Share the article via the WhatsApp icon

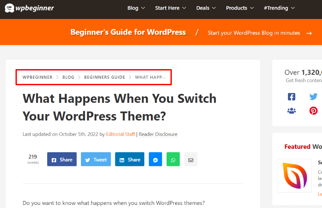pyautogui.click(x=173, y=159)
